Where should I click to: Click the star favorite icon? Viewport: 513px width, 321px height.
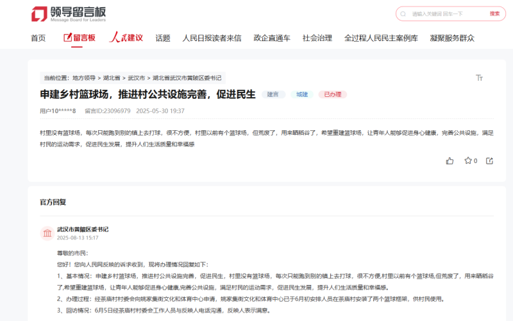click(468, 160)
